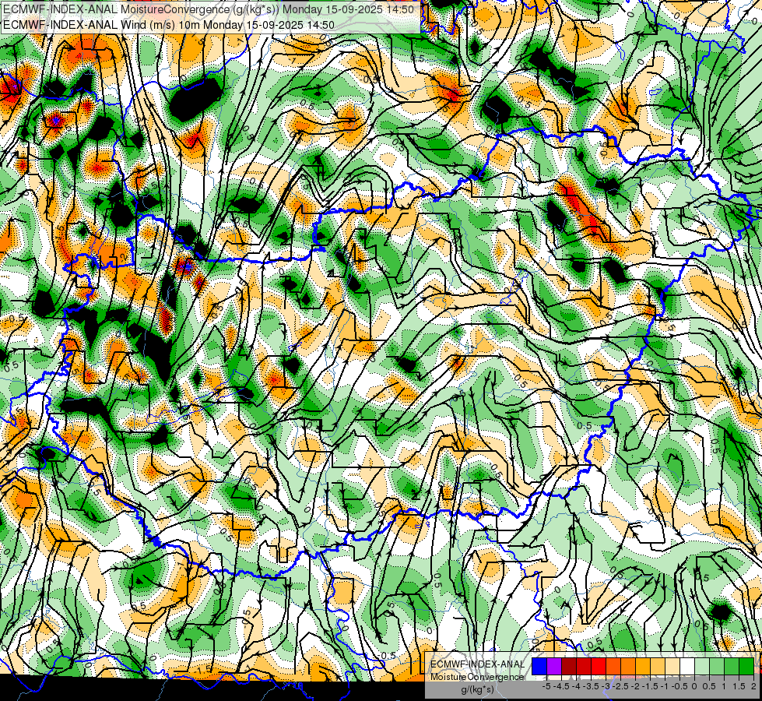Click the legend swatch between 0.5 and 1
The width and height of the screenshot is (762, 701).
pyautogui.click(x=717, y=667)
